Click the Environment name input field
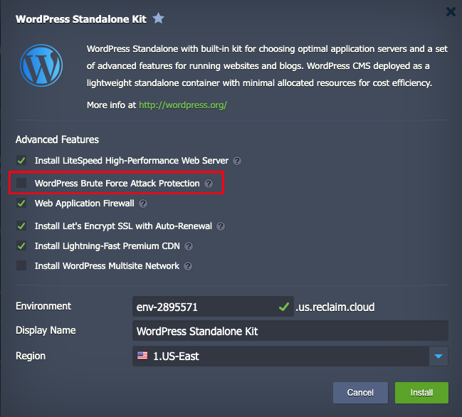The width and height of the screenshot is (462, 417). pos(213,307)
